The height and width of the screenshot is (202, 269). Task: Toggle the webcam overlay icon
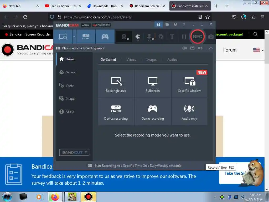tap(124, 37)
